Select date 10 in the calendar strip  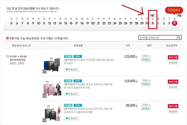click(39, 23)
